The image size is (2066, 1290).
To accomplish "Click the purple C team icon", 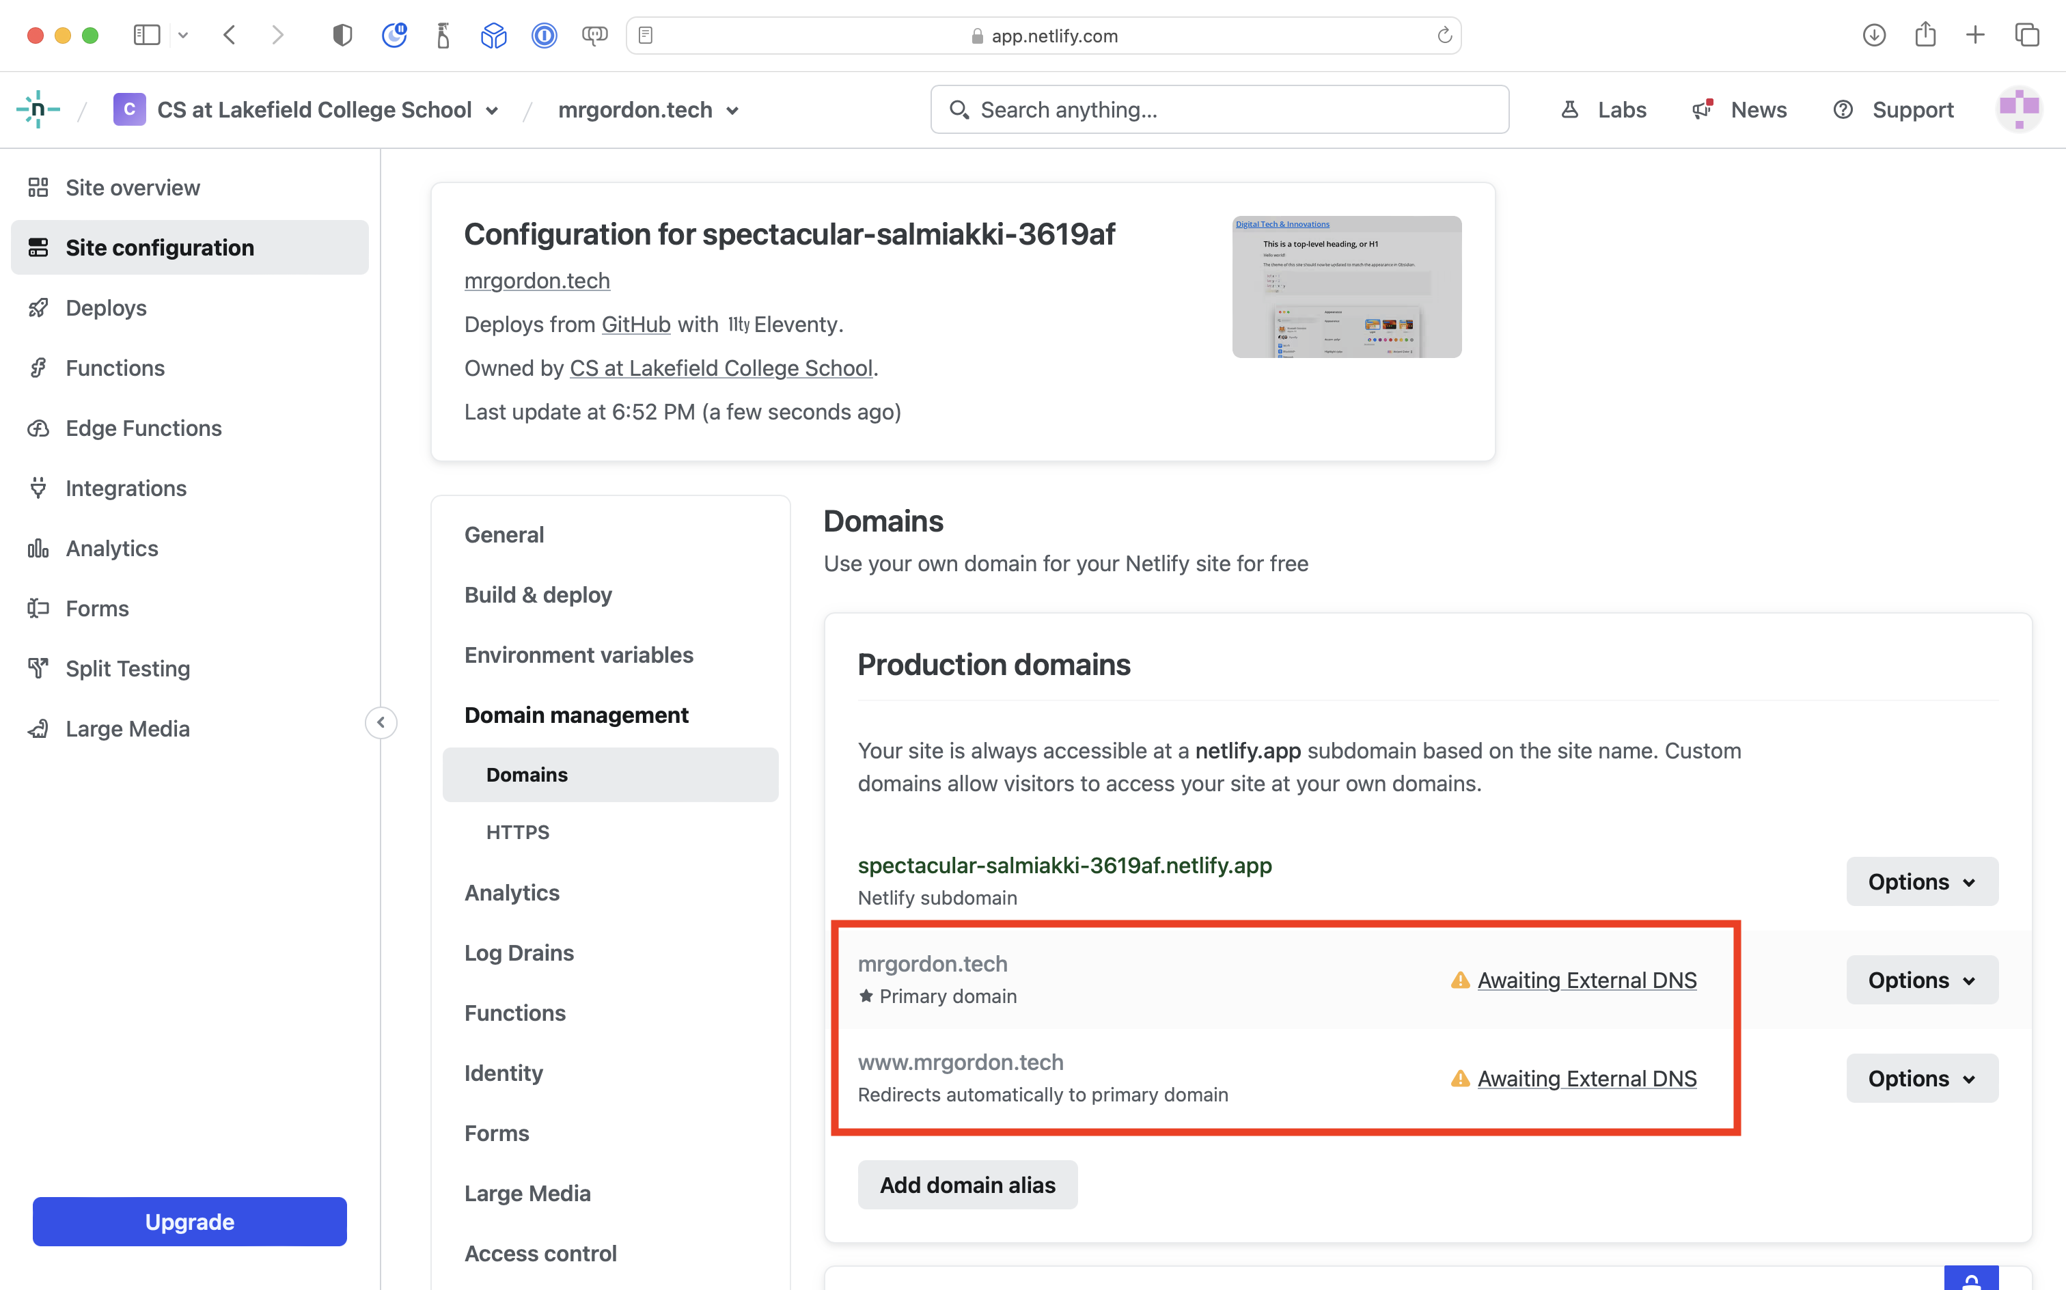I will 129,109.
